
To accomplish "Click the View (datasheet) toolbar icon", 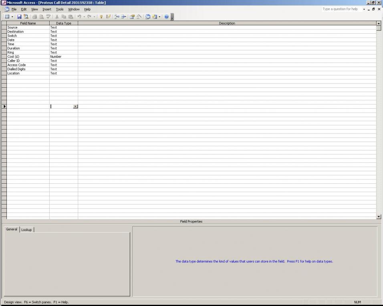I will tap(7, 16).
